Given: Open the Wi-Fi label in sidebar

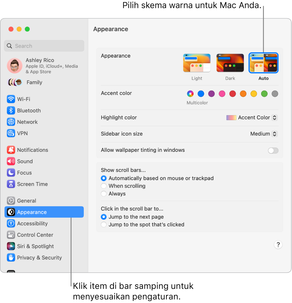Looking at the screenshot, I should (x=24, y=99).
